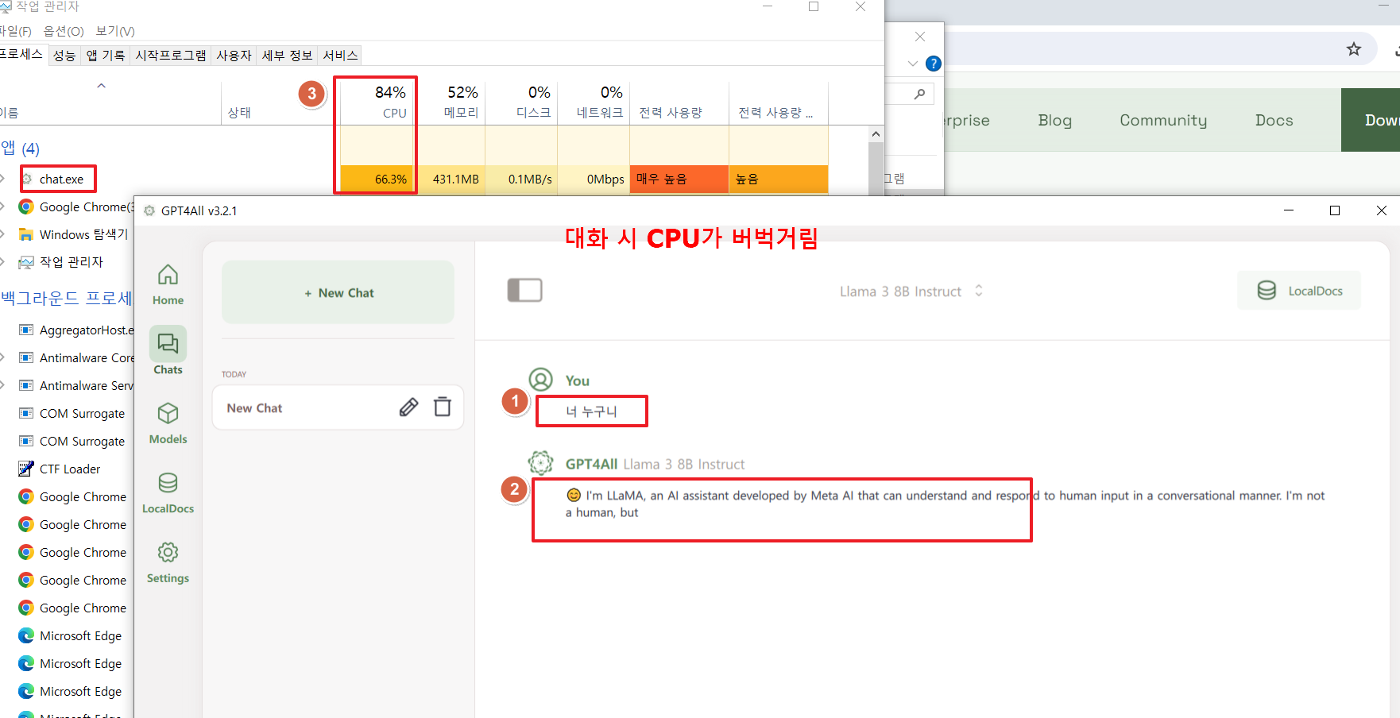Open the Models view in GPT4All sidebar
Viewport: 1400px width, 718px height.
168,423
